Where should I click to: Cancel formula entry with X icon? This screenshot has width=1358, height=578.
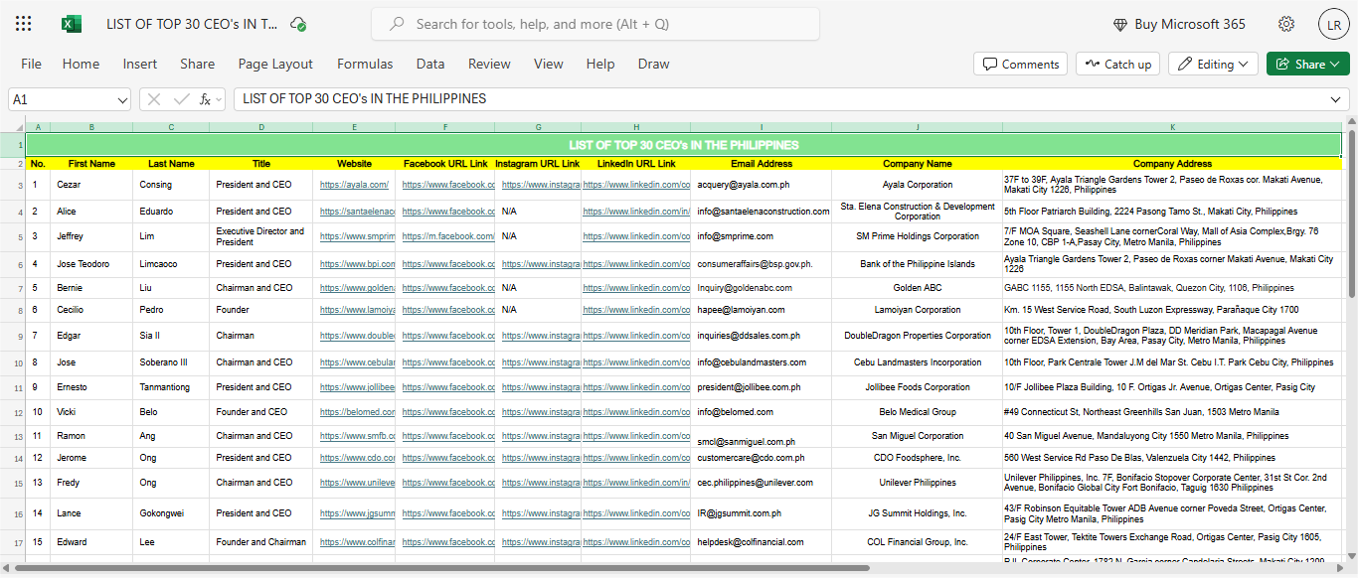(x=154, y=99)
